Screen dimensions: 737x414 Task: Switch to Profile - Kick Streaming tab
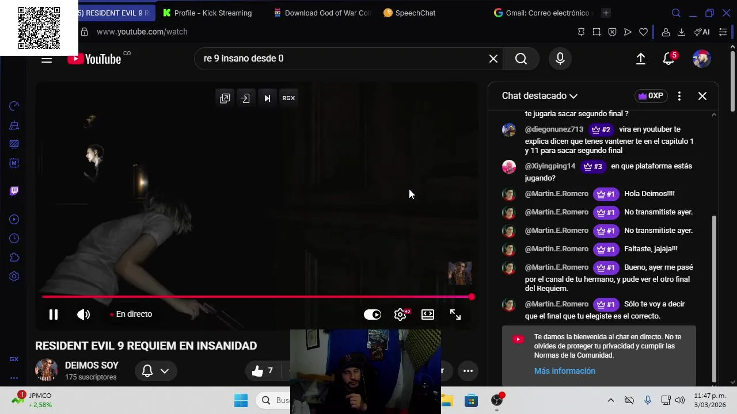(208, 13)
